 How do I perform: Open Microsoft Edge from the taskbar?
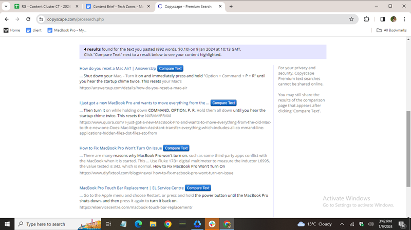(x=138, y=224)
